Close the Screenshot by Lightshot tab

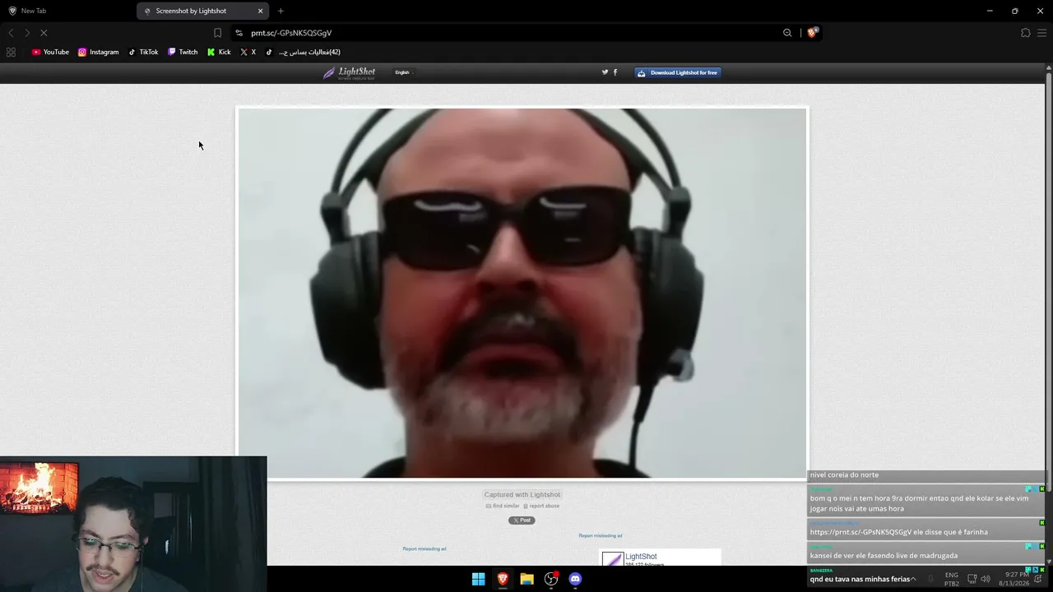[261, 11]
